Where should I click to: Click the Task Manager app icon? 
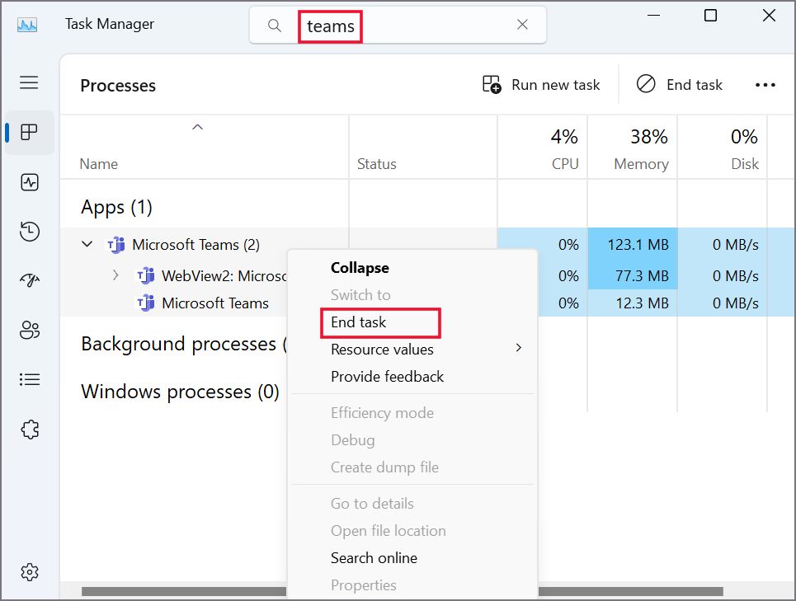pos(27,25)
